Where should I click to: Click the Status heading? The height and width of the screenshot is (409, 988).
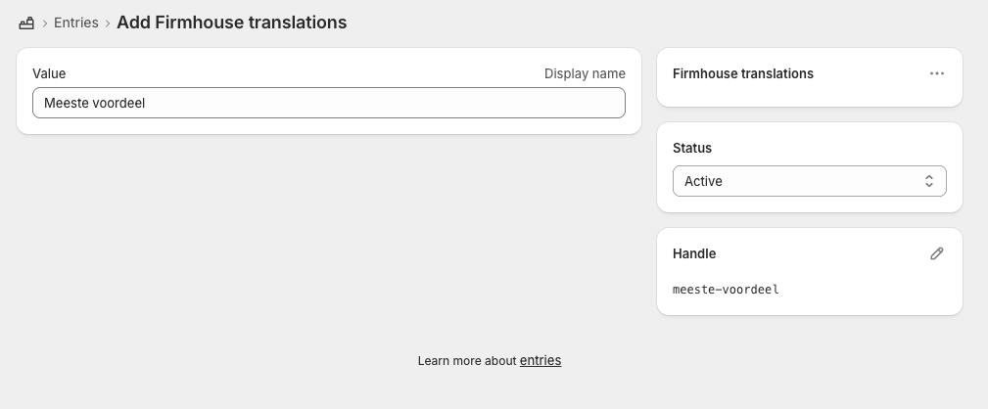(692, 148)
